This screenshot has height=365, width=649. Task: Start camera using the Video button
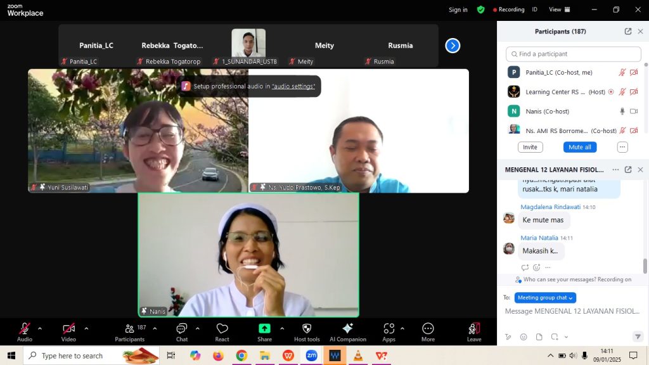(68, 329)
